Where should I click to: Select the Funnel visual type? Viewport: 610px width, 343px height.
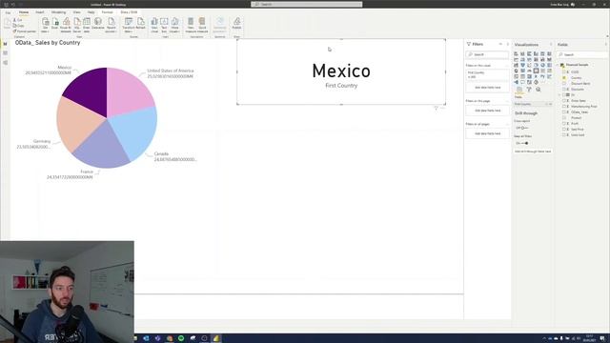click(x=522, y=65)
